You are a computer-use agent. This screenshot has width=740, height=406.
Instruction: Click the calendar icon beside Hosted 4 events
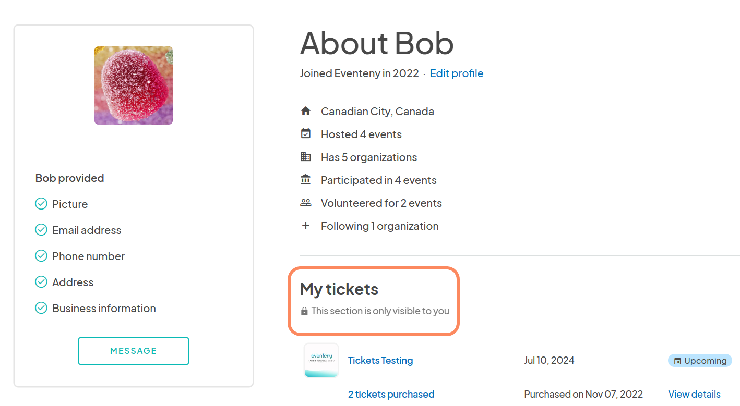point(306,133)
